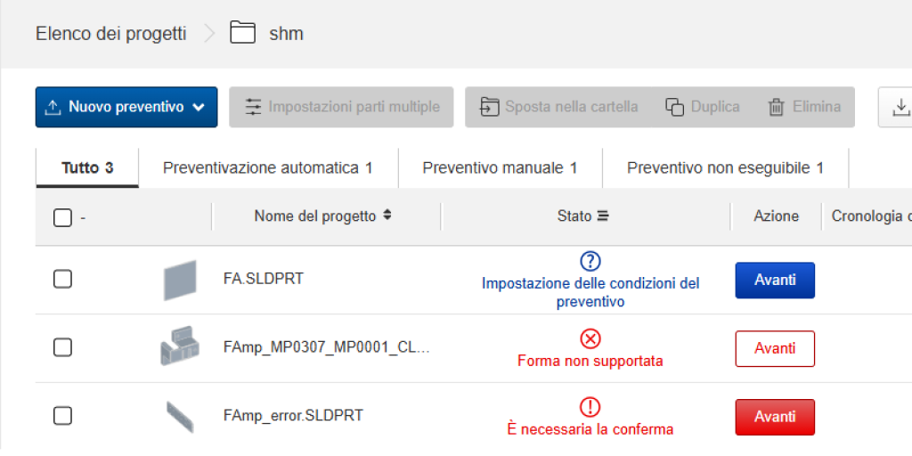Viewport: 912px width, 456px height.
Task: Click the Stato column filter icon
Action: pos(603,216)
